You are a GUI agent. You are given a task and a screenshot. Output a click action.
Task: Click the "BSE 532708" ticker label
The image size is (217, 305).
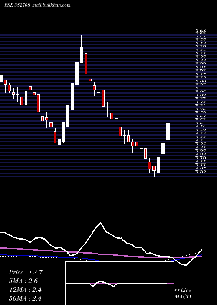click(x=17, y=5)
